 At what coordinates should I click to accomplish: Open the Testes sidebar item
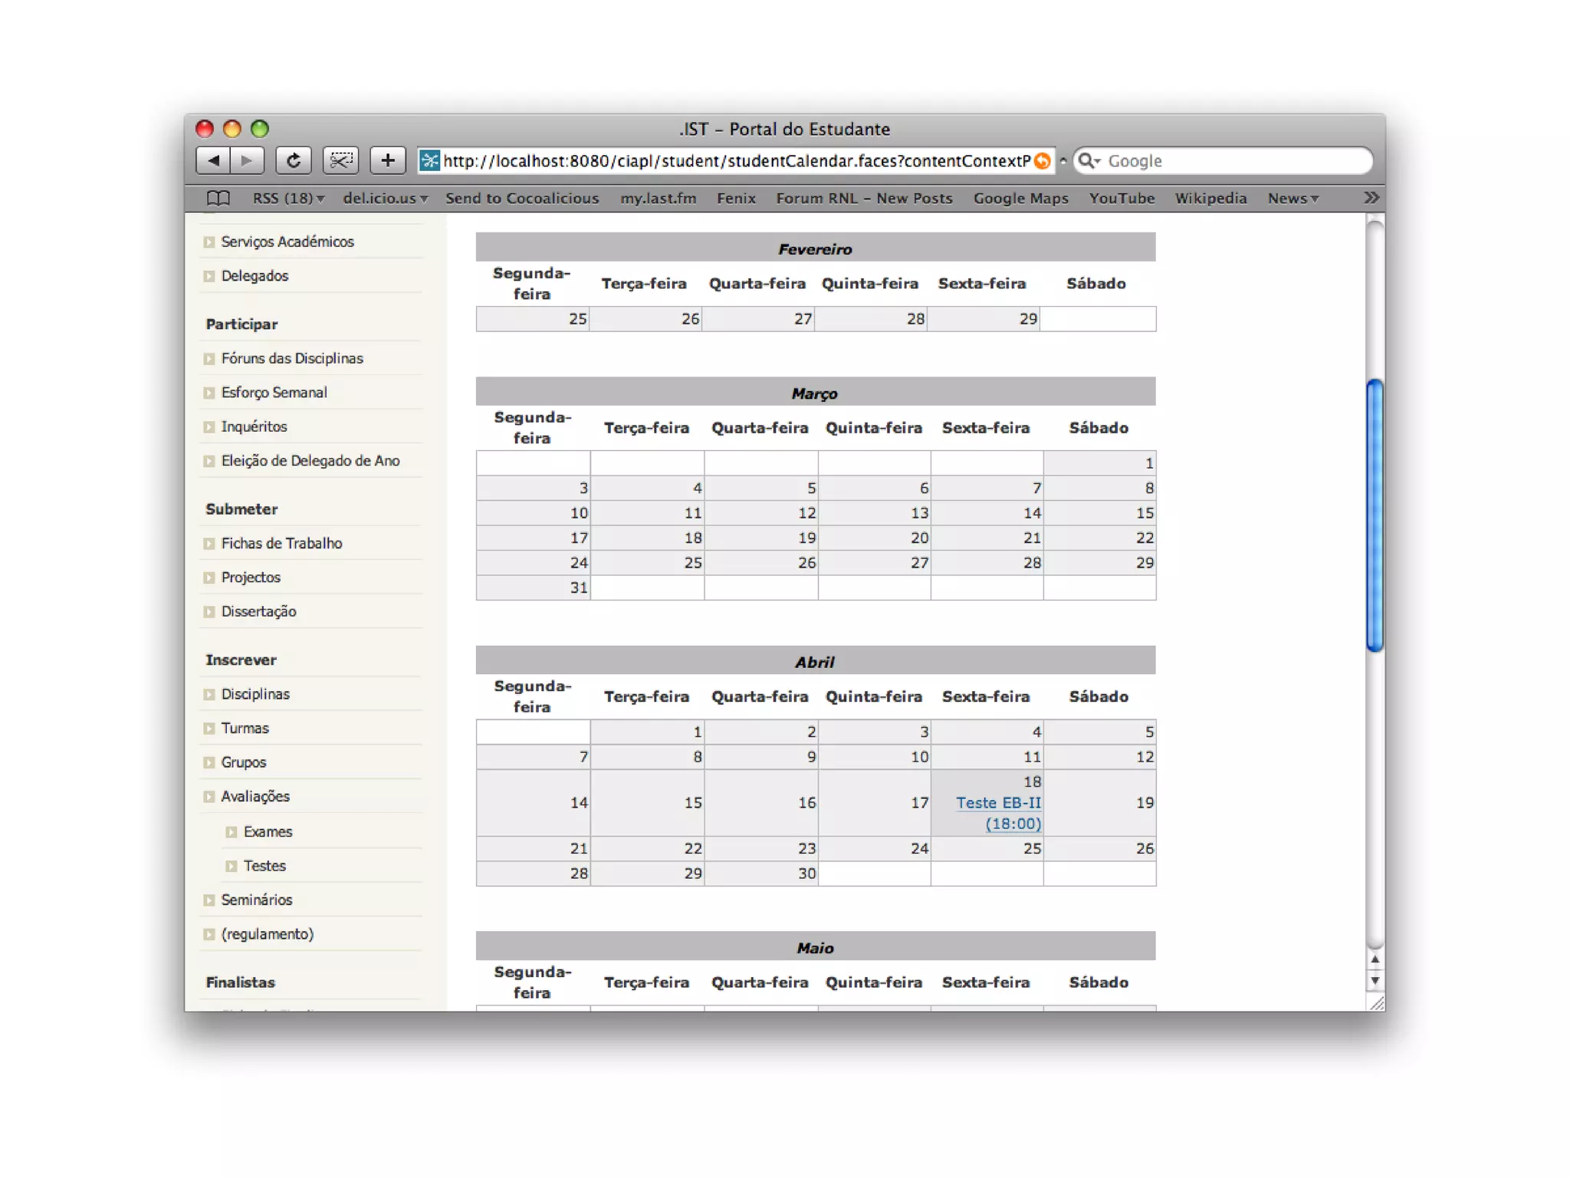264,865
